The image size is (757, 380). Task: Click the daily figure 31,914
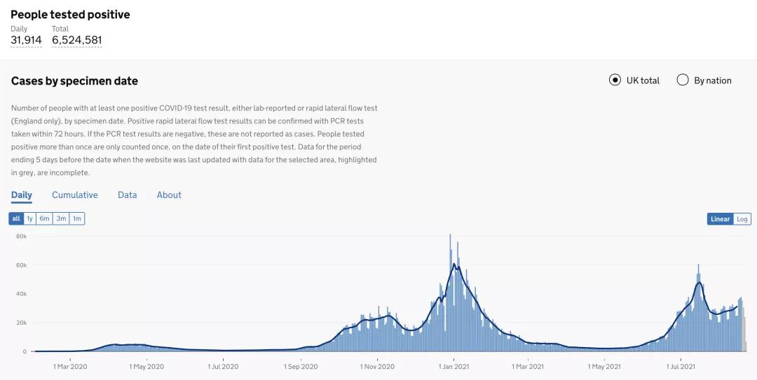point(26,40)
